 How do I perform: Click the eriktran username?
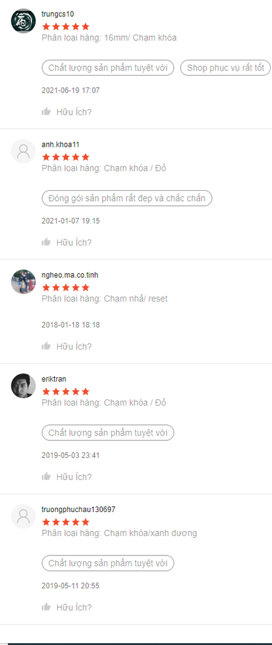tap(54, 379)
